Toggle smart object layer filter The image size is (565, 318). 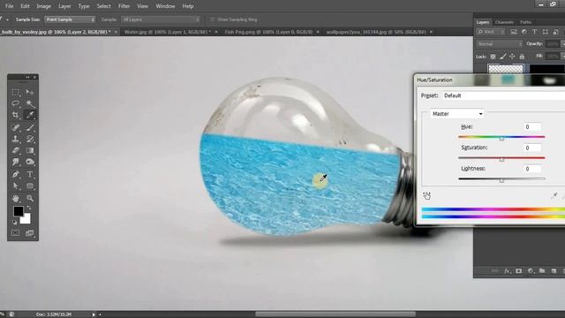[x=555, y=32]
